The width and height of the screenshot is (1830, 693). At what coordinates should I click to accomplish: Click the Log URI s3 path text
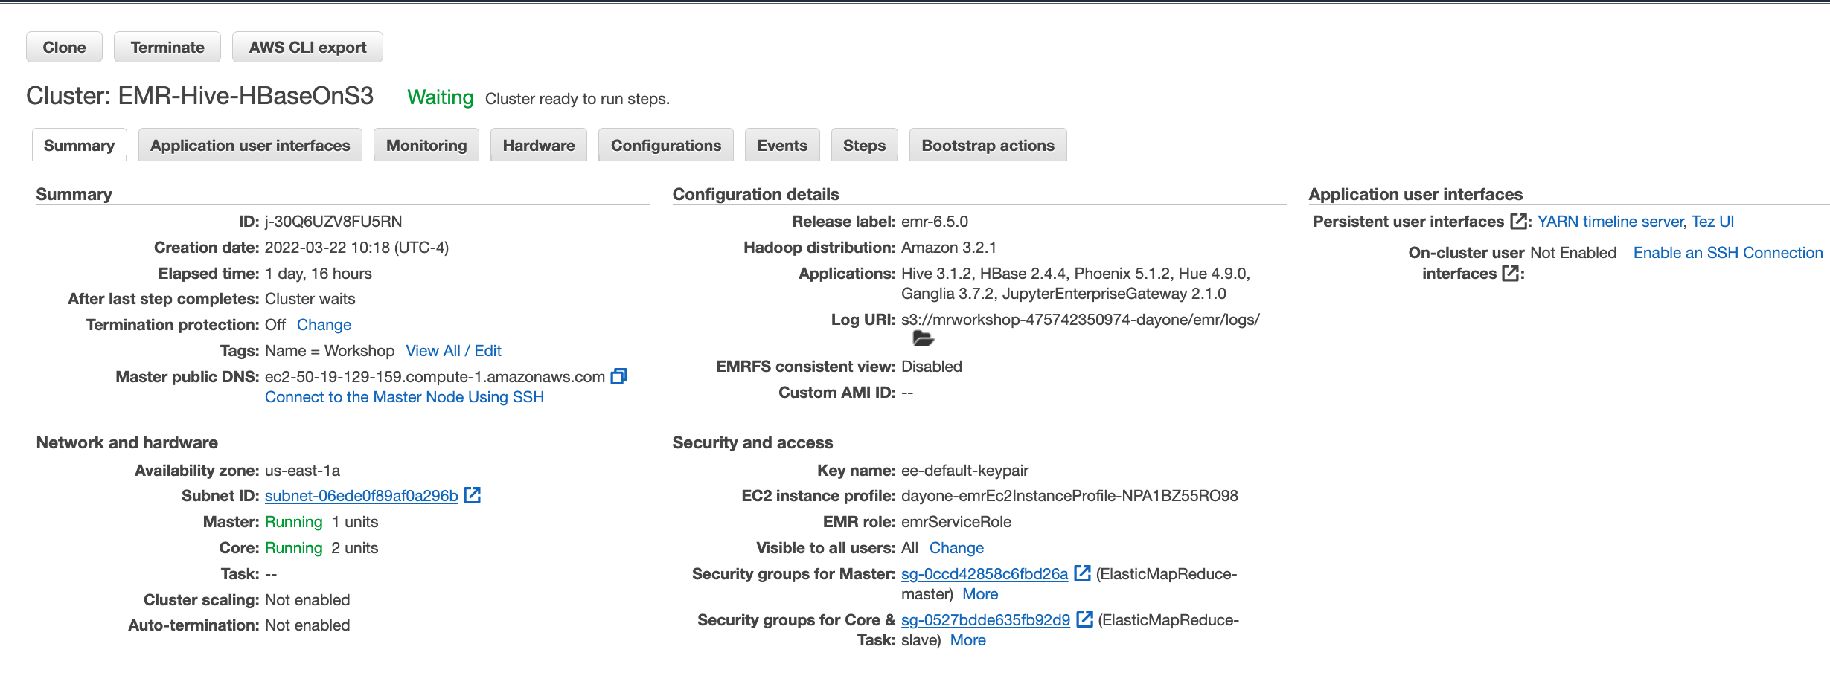(x=1081, y=320)
